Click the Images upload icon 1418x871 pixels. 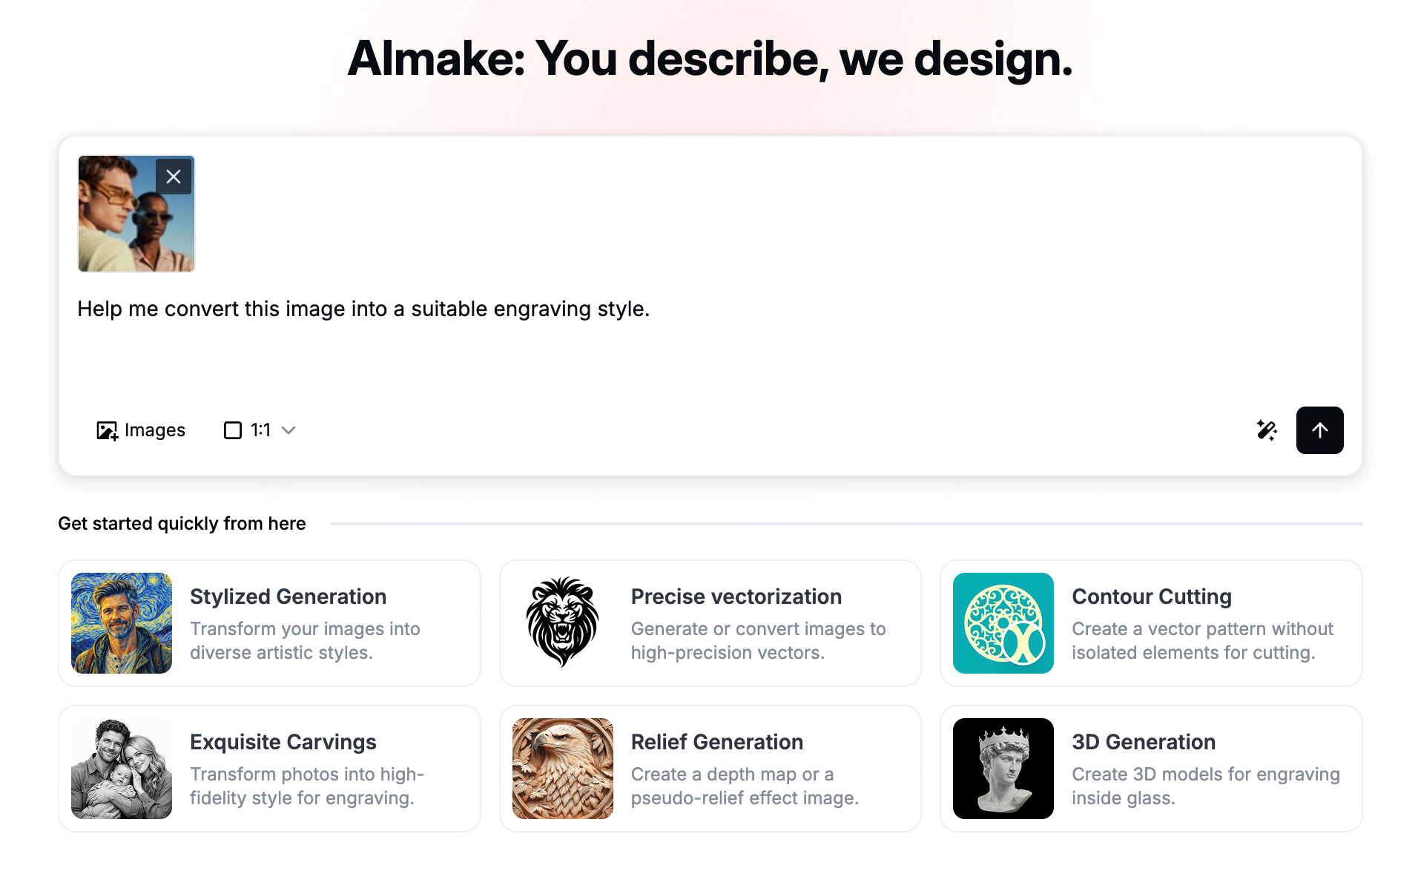click(x=107, y=430)
